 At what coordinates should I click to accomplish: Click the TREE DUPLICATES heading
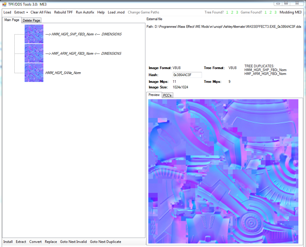pos(259,66)
